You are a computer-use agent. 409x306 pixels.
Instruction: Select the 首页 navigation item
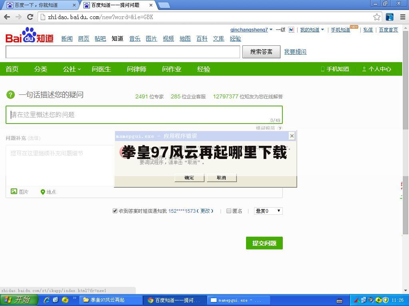click(x=12, y=69)
